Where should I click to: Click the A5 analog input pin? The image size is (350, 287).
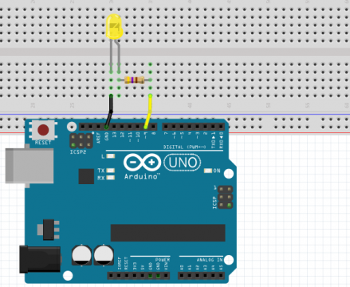[221, 276]
